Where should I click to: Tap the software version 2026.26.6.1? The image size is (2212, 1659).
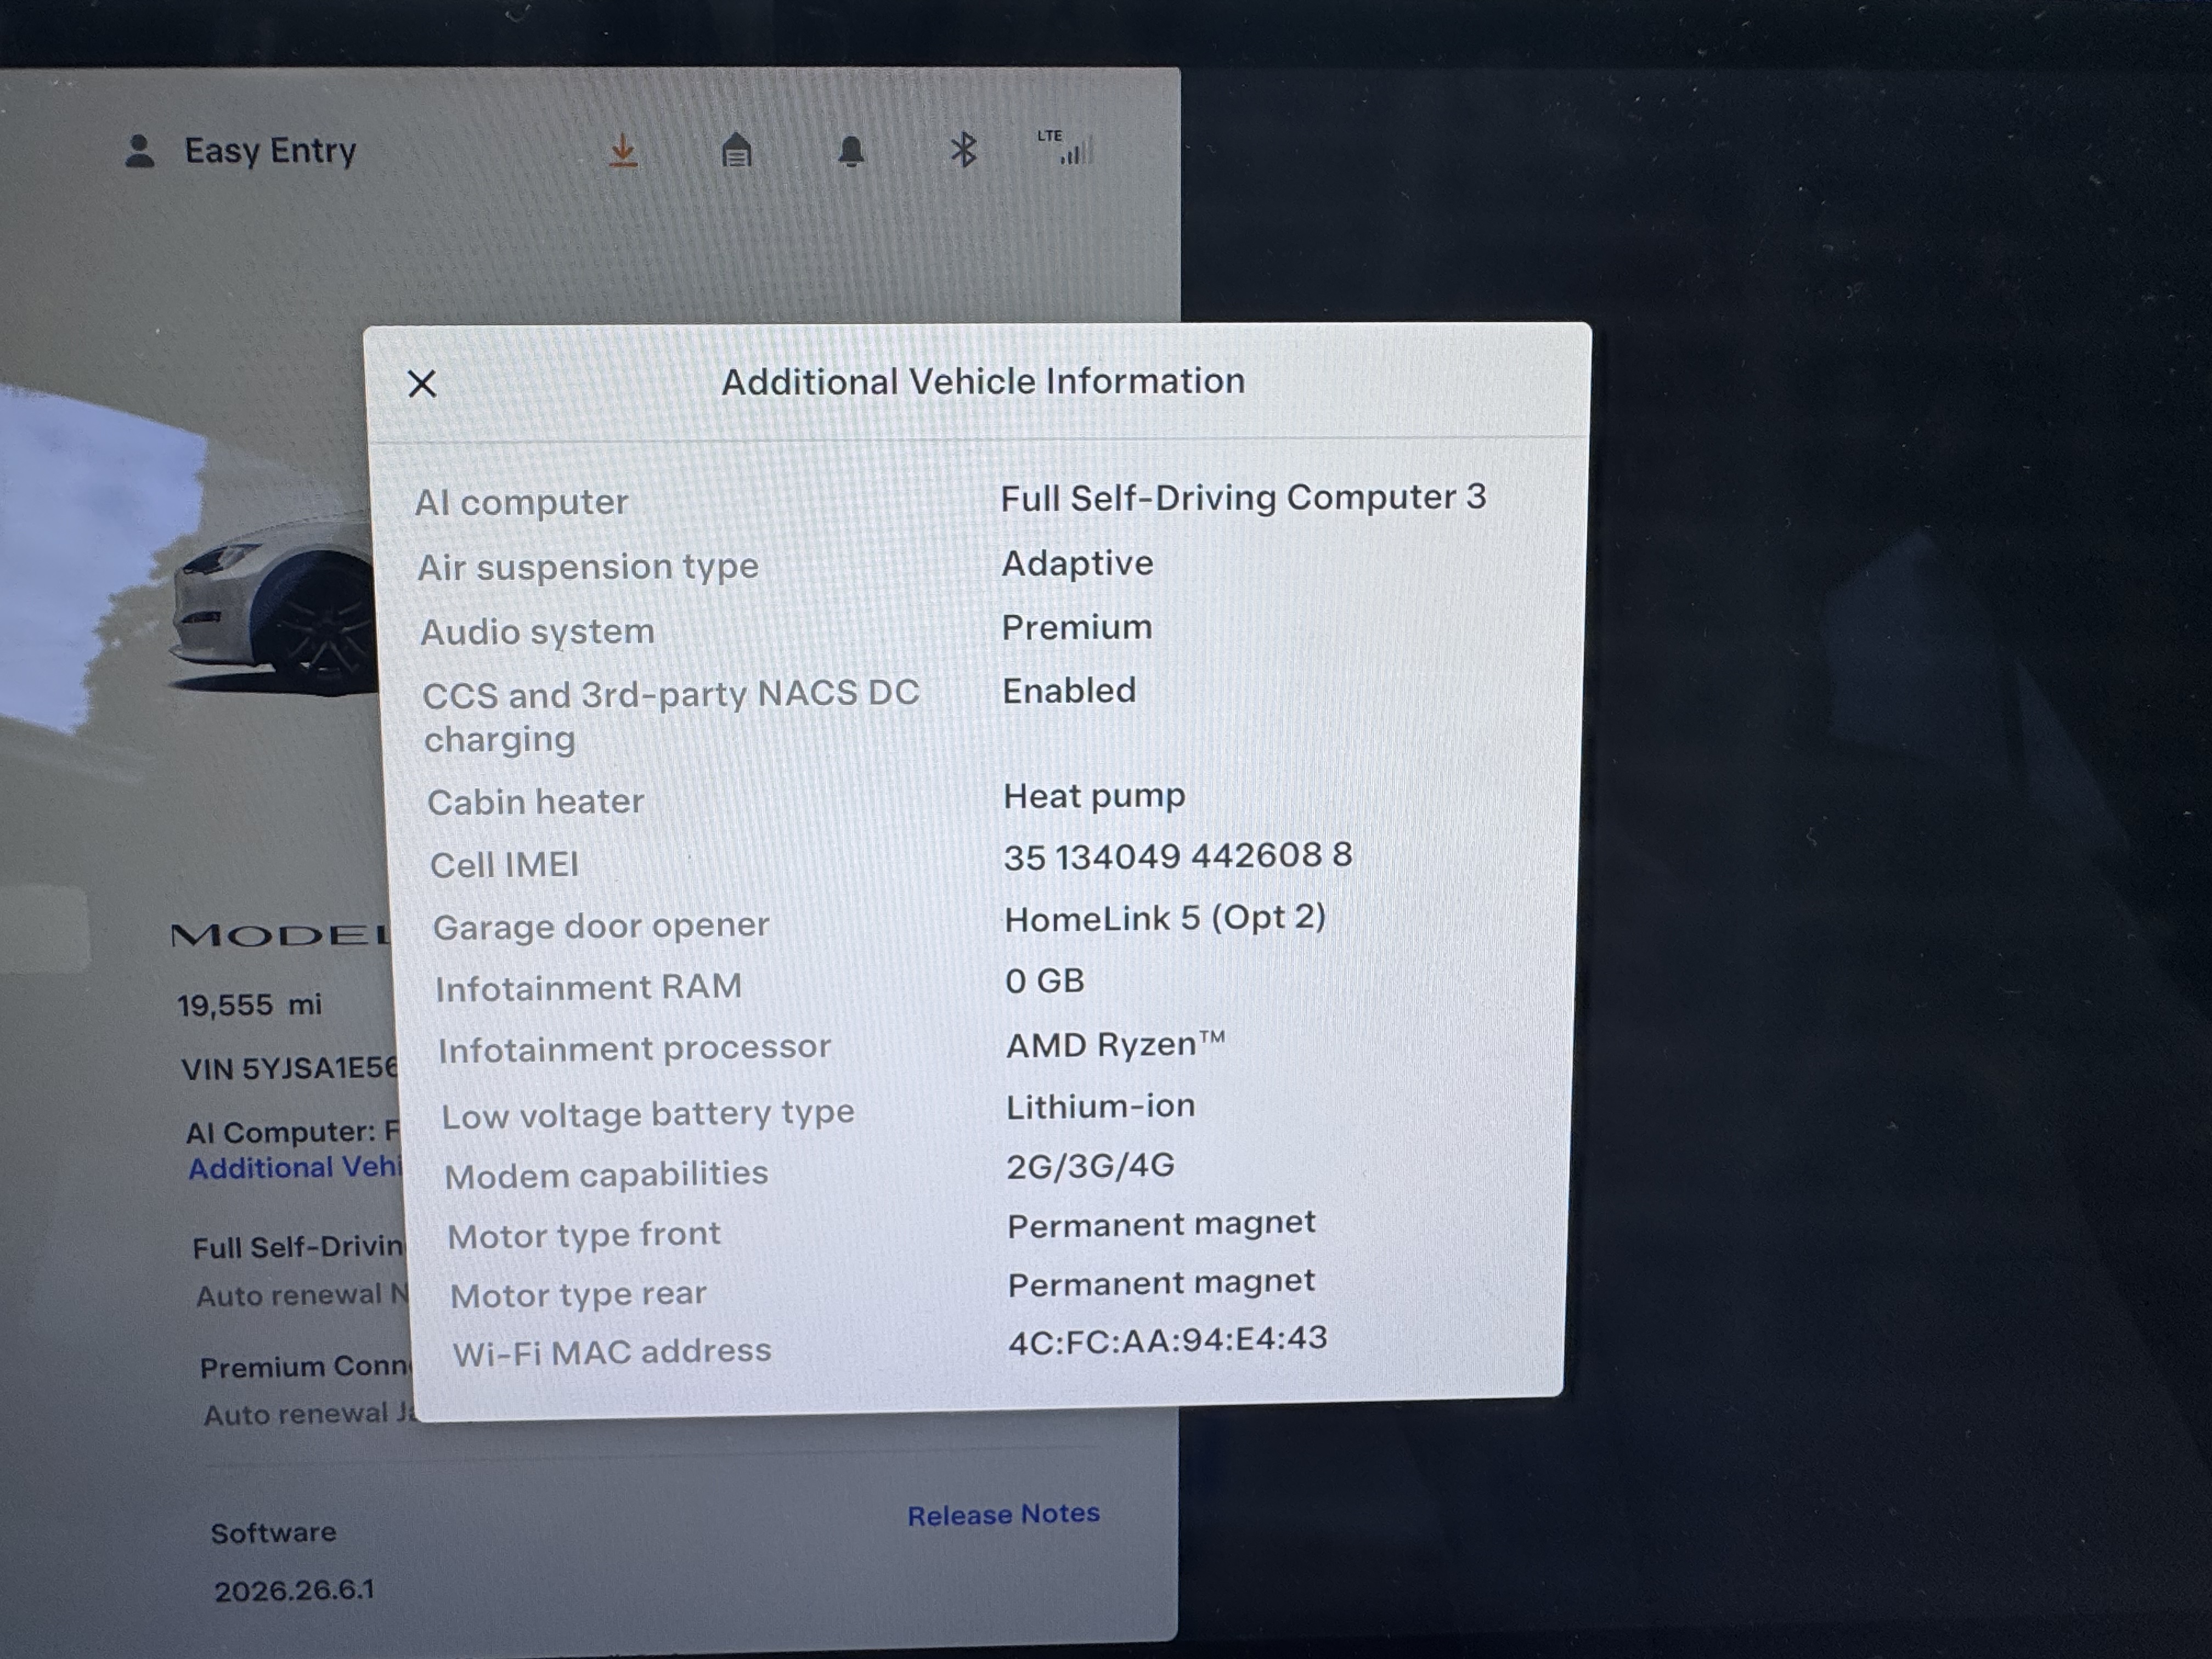pyautogui.click(x=294, y=1590)
